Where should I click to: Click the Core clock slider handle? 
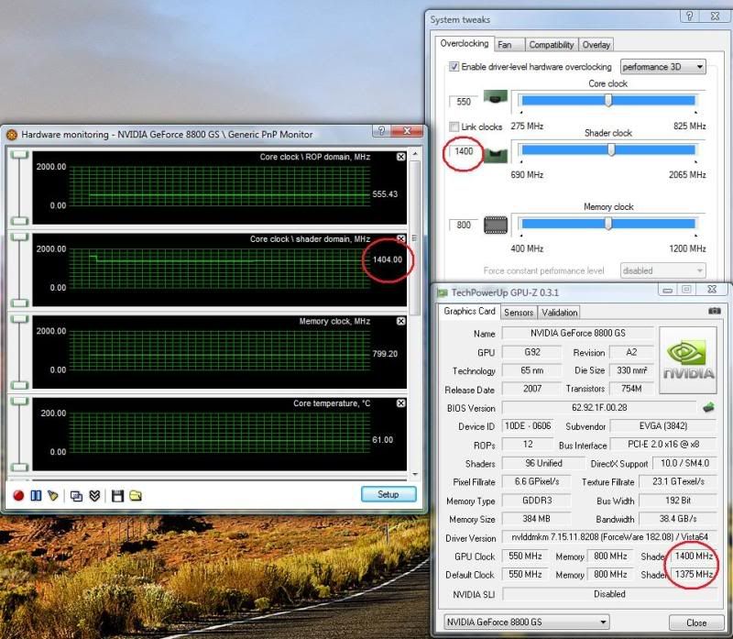[608, 100]
